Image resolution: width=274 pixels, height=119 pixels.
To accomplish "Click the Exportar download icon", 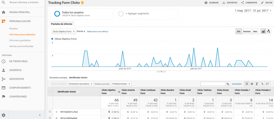I will tap(224, 3).
